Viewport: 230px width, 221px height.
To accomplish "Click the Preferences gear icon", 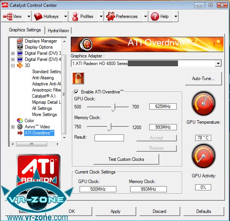I will 110,16.
